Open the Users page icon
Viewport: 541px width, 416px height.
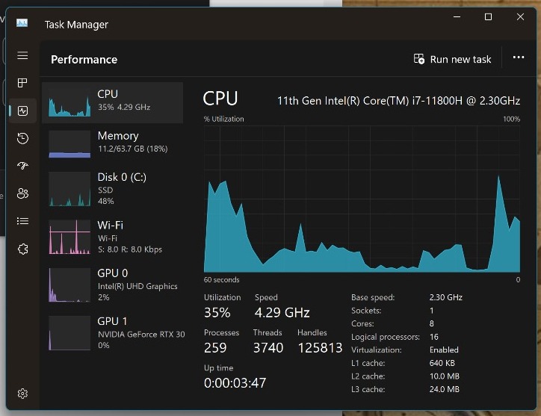(22, 193)
